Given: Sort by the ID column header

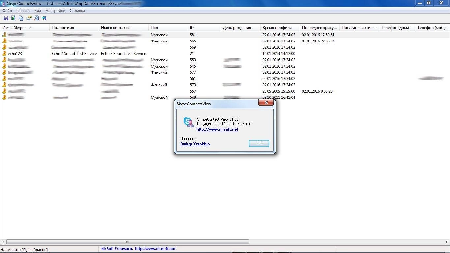Looking at the screenshot, I should tap(204, 28).
